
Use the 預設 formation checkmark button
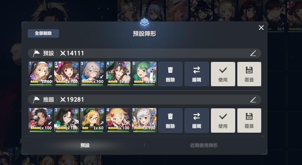click(x=223, y=74)
